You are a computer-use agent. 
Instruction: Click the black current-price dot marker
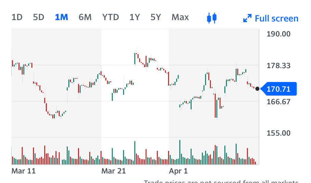pos(257,89)
